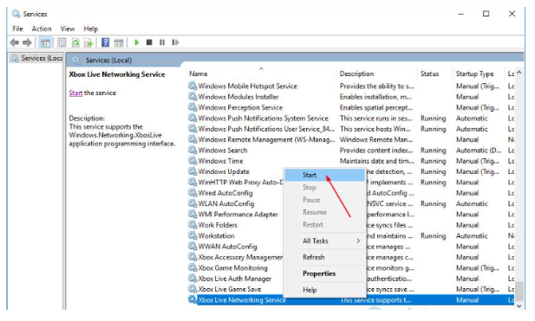
Task: Click the Start the service link
Action: coord(75,93)
